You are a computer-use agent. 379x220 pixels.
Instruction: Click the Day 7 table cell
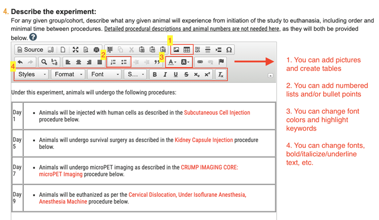(17, 171)
